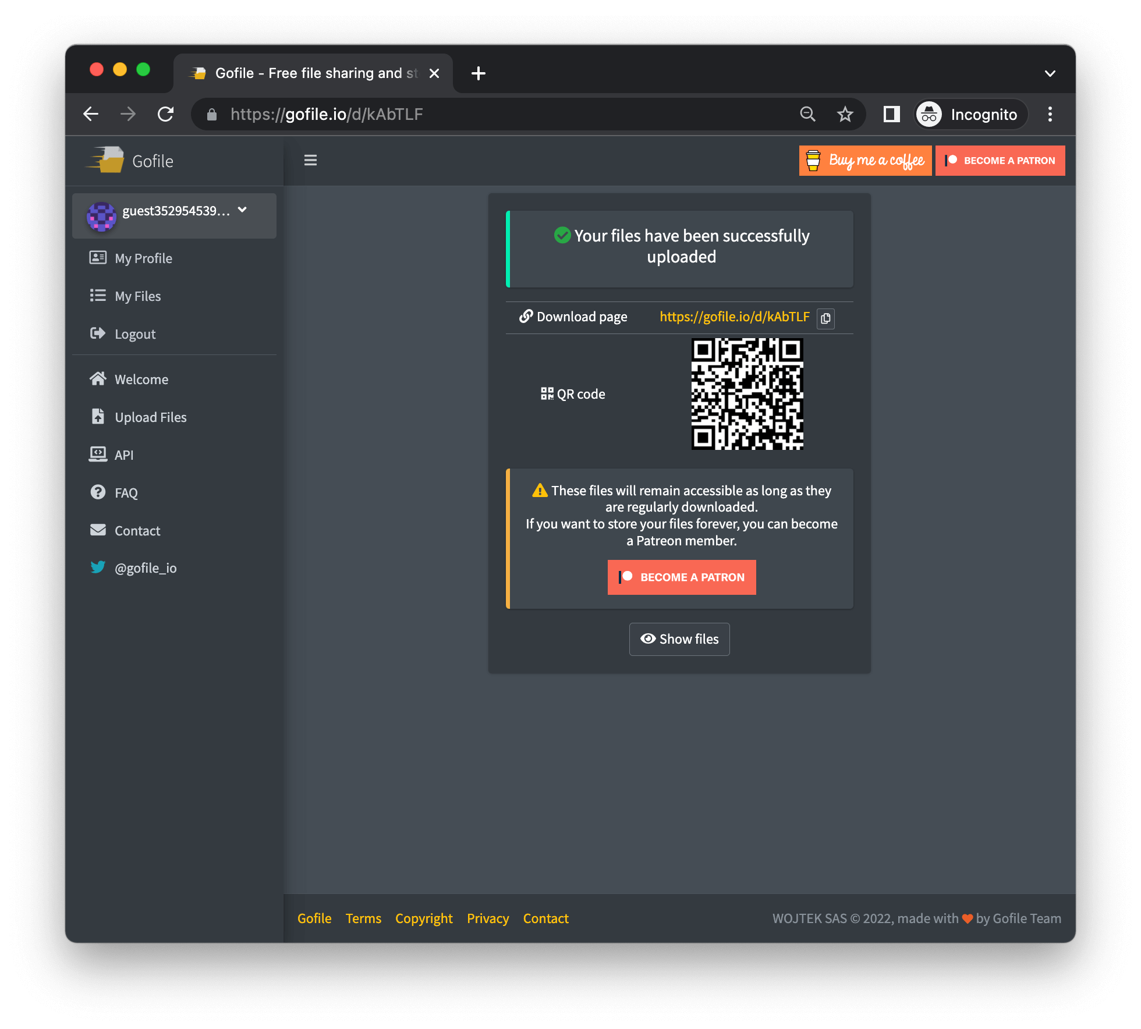Click the guest account avatar
The image size is (1141, 1029).
pos(101,217)
